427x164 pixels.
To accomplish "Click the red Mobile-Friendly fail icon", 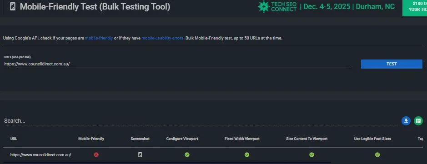I will [x=96, y=155].
